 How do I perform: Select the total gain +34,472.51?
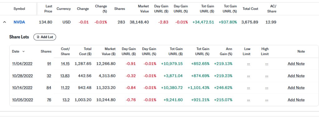(x=203, y=22)
